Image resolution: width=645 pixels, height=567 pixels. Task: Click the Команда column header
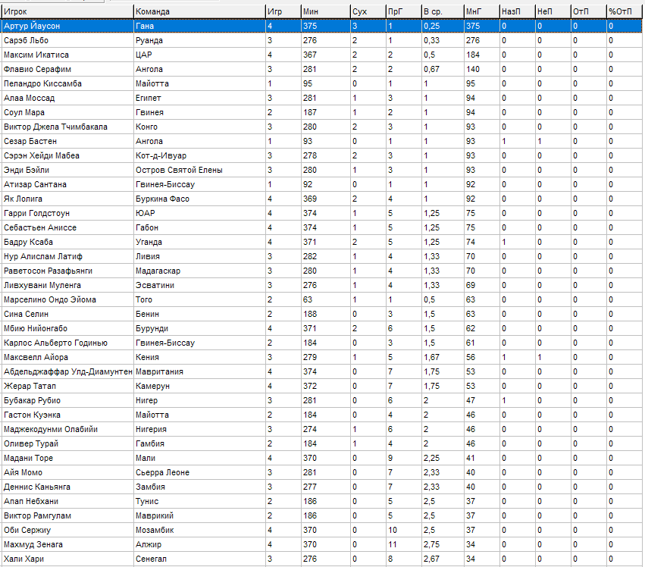[x=198, y=11]
